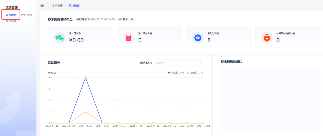The height and width of the screenshot is (136, 323).
Task: Select 统计数据 in the sidebar menu
Action: pos(11,15)
